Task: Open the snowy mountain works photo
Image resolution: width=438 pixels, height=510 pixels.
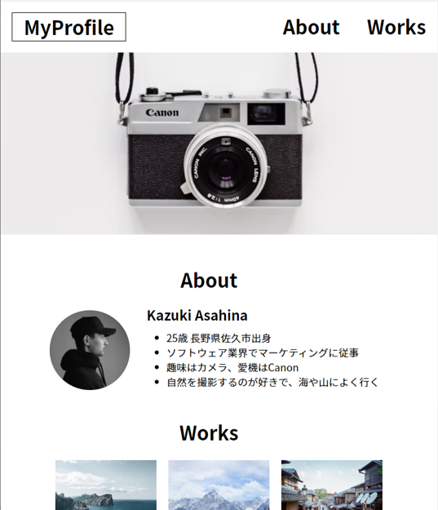Action: click(219, 485)
